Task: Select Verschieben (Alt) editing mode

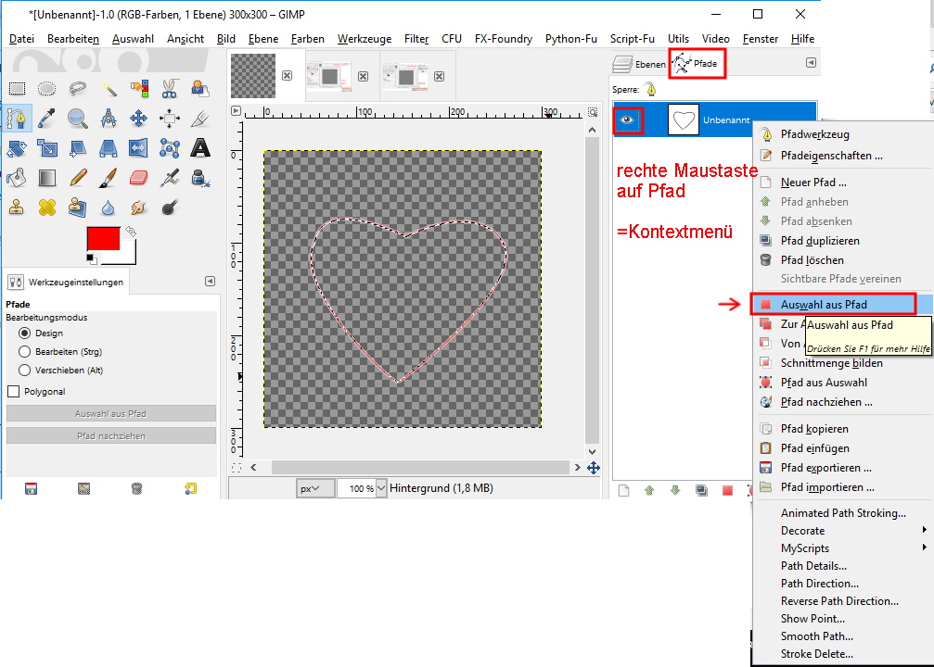Action: coord(24,371)
